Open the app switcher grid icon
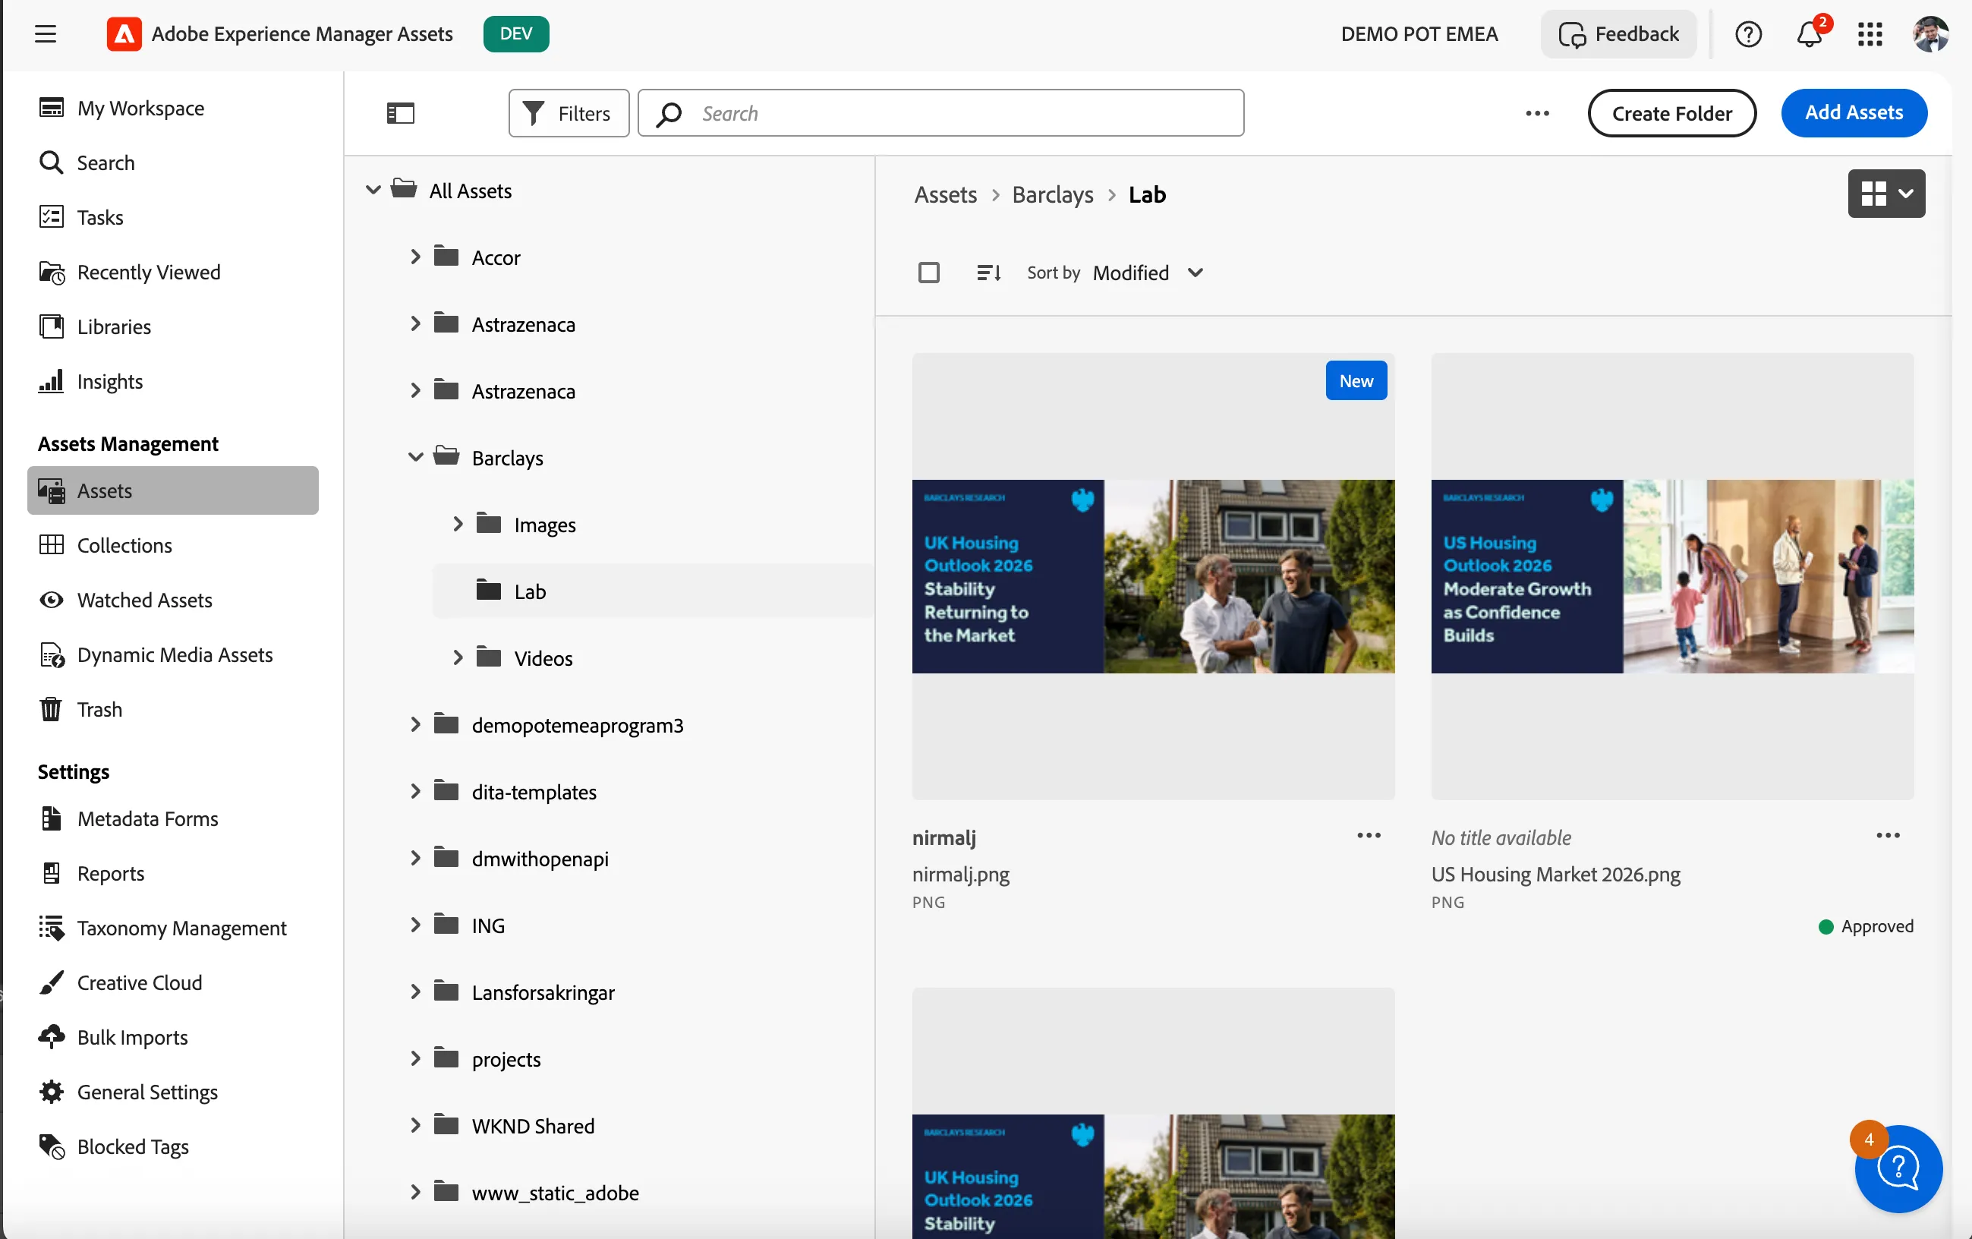 [1870, 33]
